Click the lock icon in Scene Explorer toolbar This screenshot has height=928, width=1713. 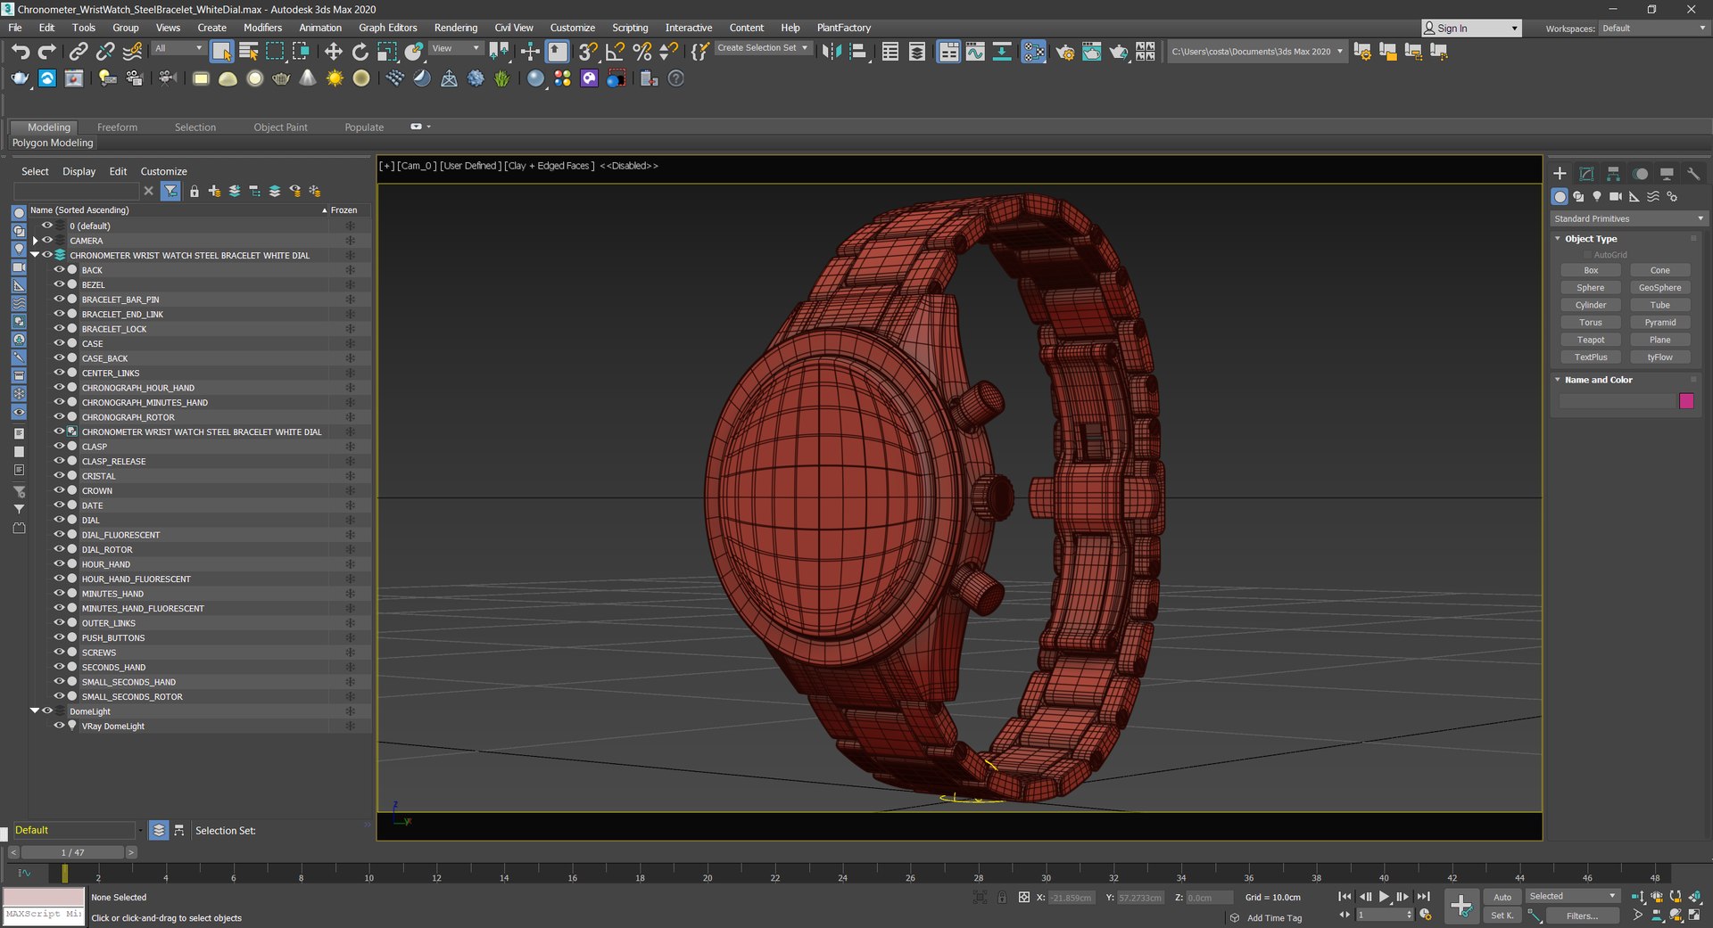(x=194, y=191)
